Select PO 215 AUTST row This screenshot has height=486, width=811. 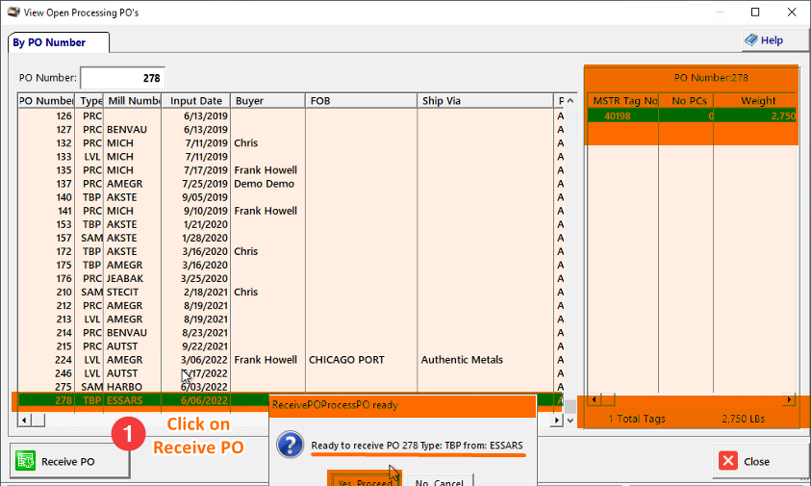coord(291,345)
